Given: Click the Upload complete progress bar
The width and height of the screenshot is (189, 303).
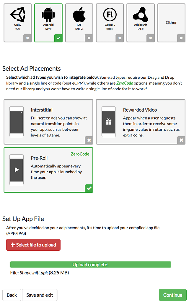Looking at the screenshot, I should pos(90,265).
